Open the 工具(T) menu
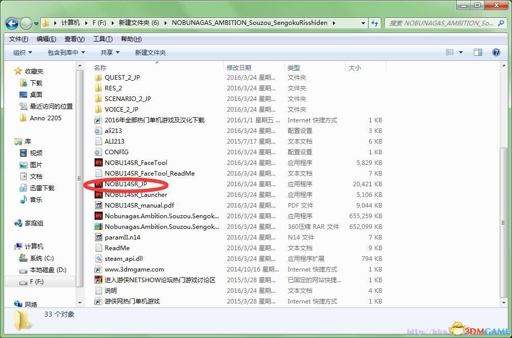The image size is (512, 338). [103, 39]
